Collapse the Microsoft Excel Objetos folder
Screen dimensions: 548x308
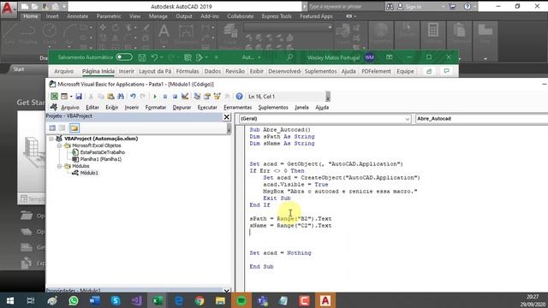click(x=59, y=145)
